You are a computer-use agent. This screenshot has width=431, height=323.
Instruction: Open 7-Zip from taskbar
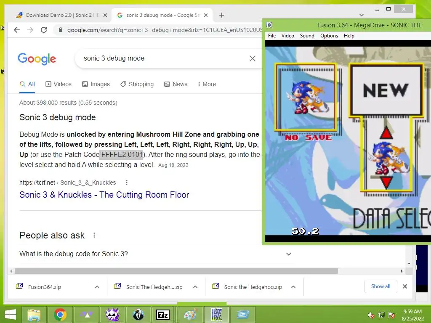[163, 315]
